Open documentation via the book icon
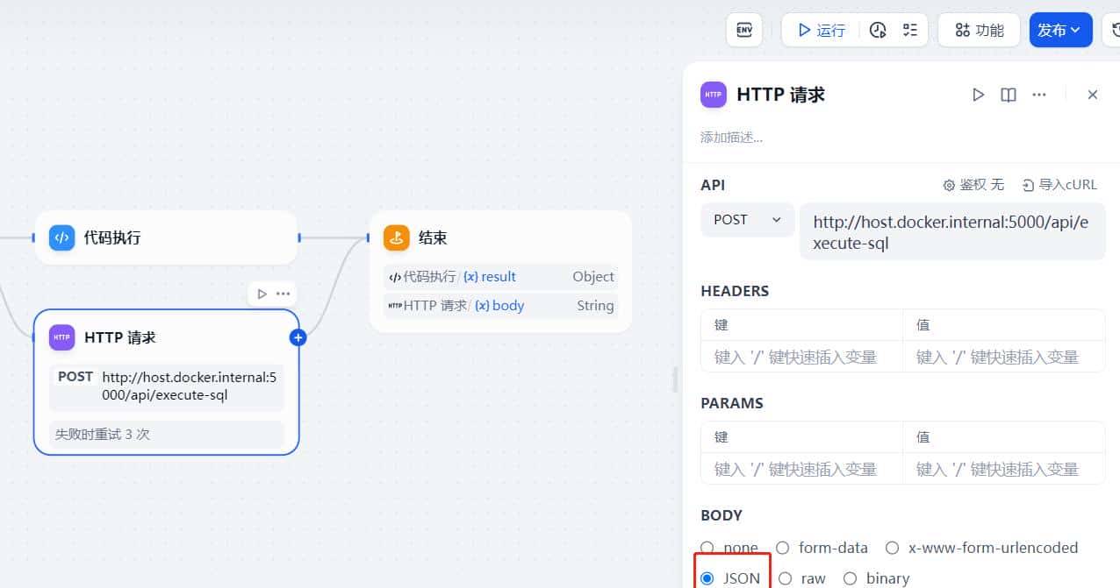This screenshot has width=1120, height=588. point(1008,95)
